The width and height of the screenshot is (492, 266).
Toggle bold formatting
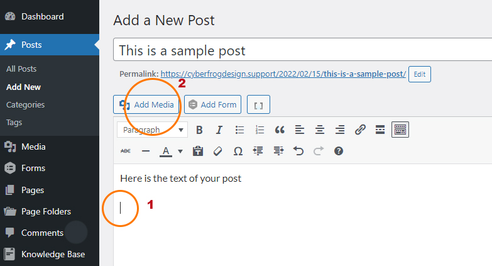(x=199, y=130)
